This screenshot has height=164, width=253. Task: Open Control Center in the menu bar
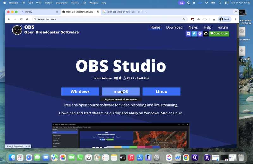point(226,3)
